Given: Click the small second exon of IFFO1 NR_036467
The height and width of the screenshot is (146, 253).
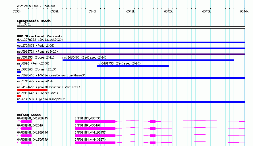Looking at the screenshot, I should (x=153, y=129).
